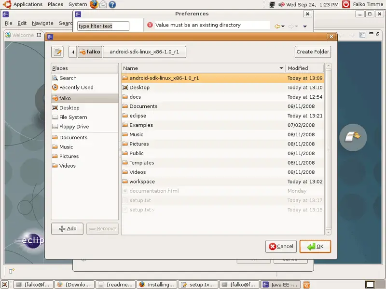
Task: Launch Firefox from top panel
Action: (94, 4)
